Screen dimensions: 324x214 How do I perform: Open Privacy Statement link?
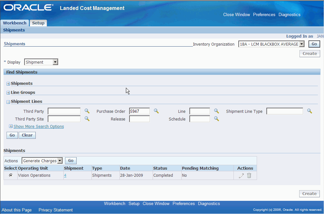pyautogui.click(x=56, y=210)
